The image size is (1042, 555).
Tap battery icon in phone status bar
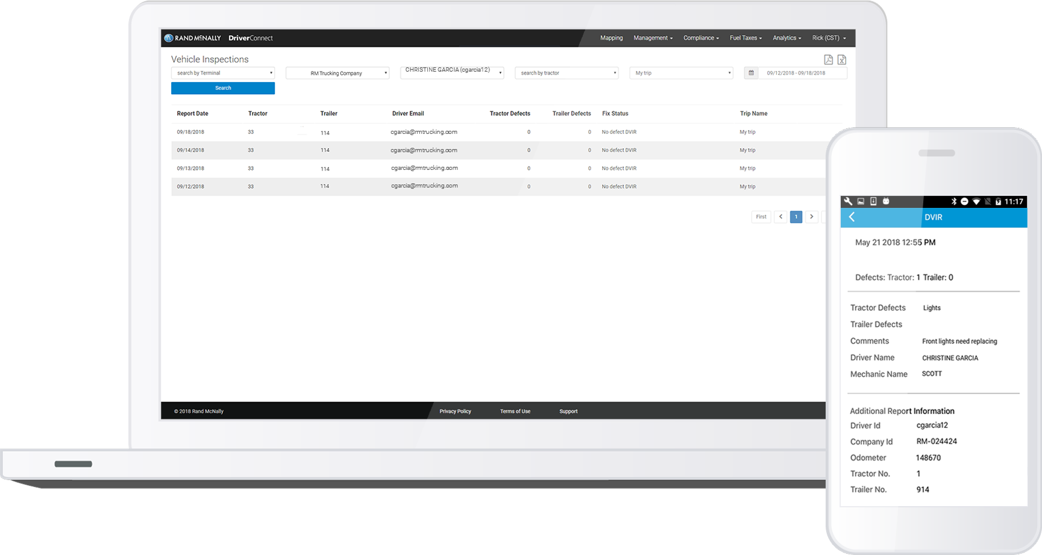[x=998, y=201]
